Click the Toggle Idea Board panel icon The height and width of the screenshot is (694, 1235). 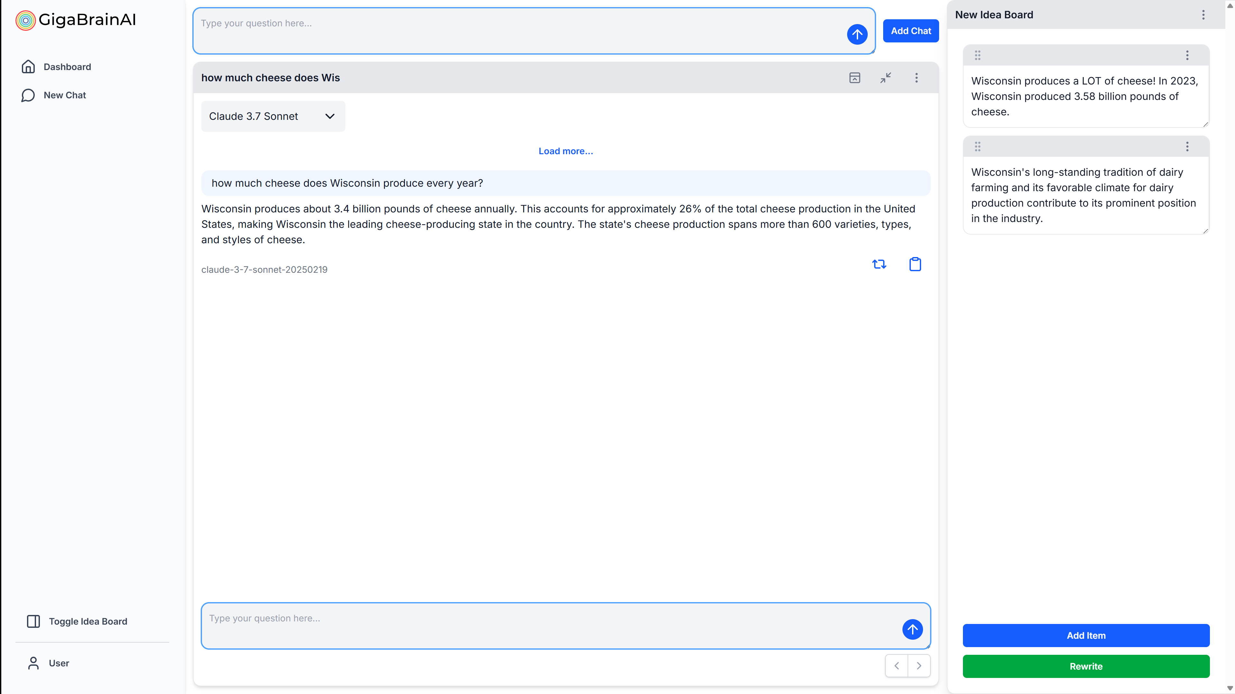click(33, 621)
